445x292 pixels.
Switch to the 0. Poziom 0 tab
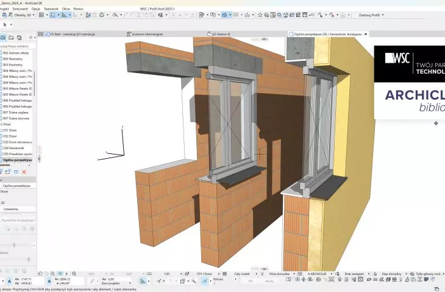coord(219,34)
